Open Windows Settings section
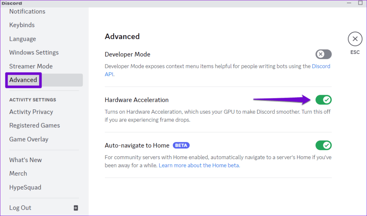The height and width of the screenshot is (216, 367). [x=34, y=52]
